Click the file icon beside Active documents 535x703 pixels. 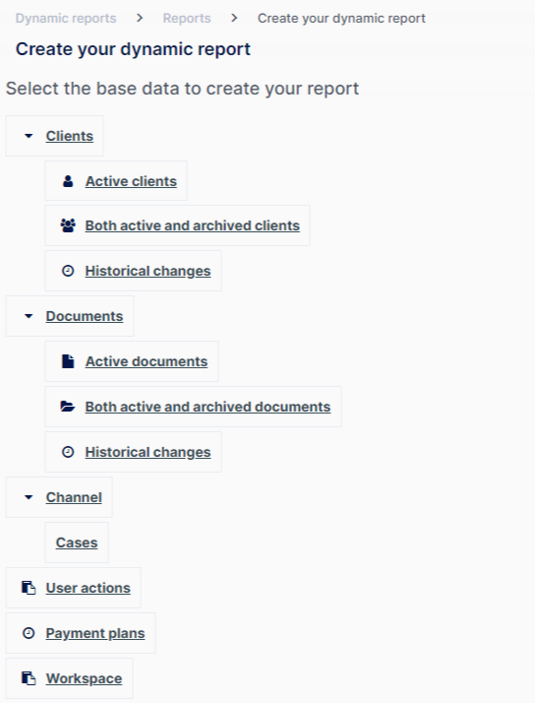click(x=68, y=361)
